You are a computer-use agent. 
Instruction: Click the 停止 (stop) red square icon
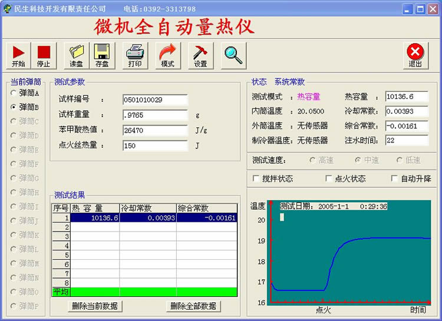44,55
